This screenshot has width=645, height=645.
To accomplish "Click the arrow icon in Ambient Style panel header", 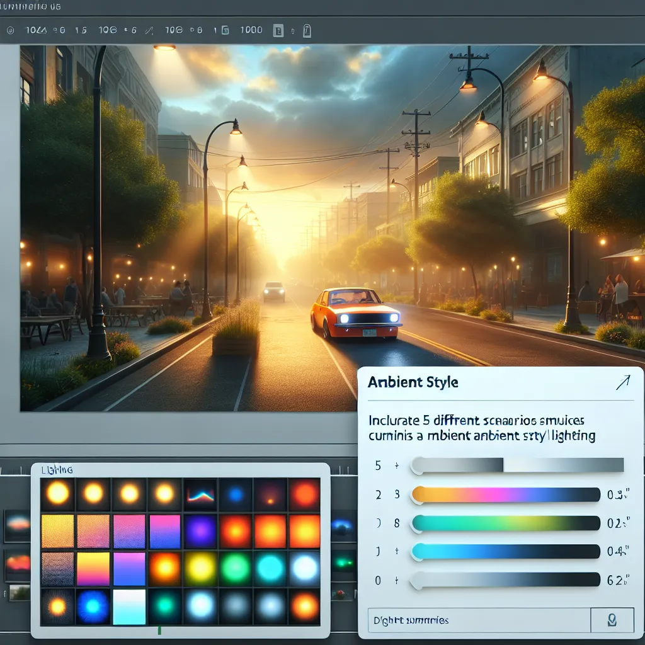I will [622, 382].
